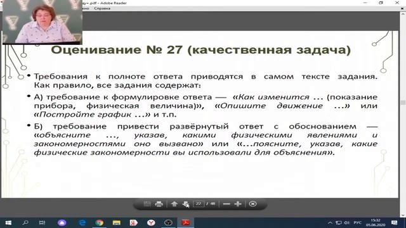Click the text "физические закономерности"
This screenshot has width=406, height=228.
click(x=101, y=153)
